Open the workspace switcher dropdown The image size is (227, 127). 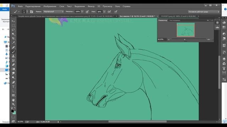pos(204,12)
